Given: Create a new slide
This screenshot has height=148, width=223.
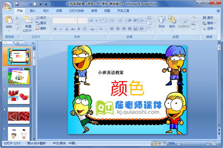Looking at the screenshot, I should coord(28,24).
